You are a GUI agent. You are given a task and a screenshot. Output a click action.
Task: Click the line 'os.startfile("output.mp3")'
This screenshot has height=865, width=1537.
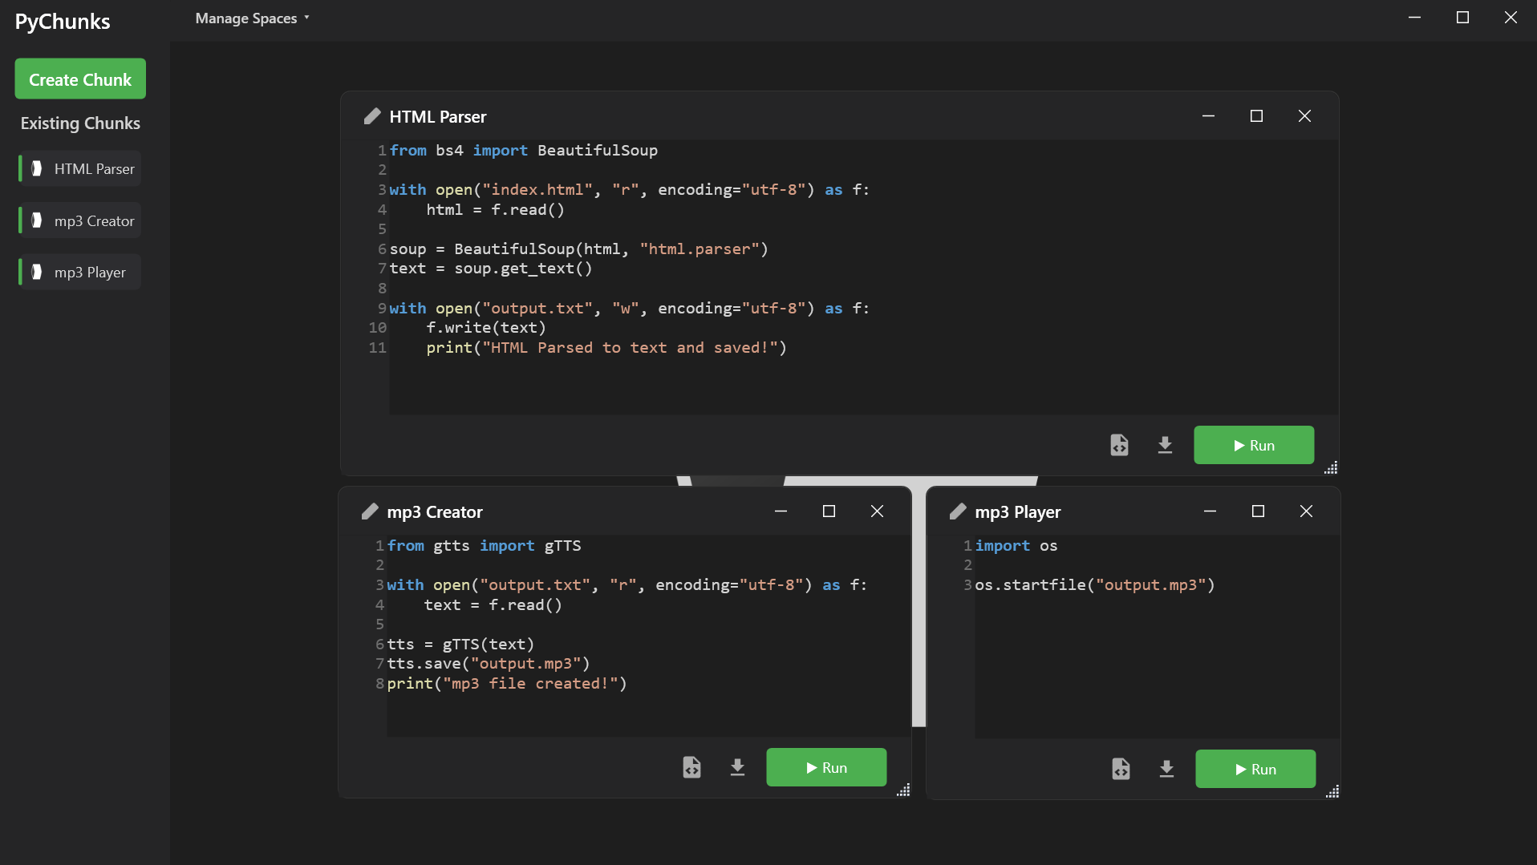[1095, 584]
